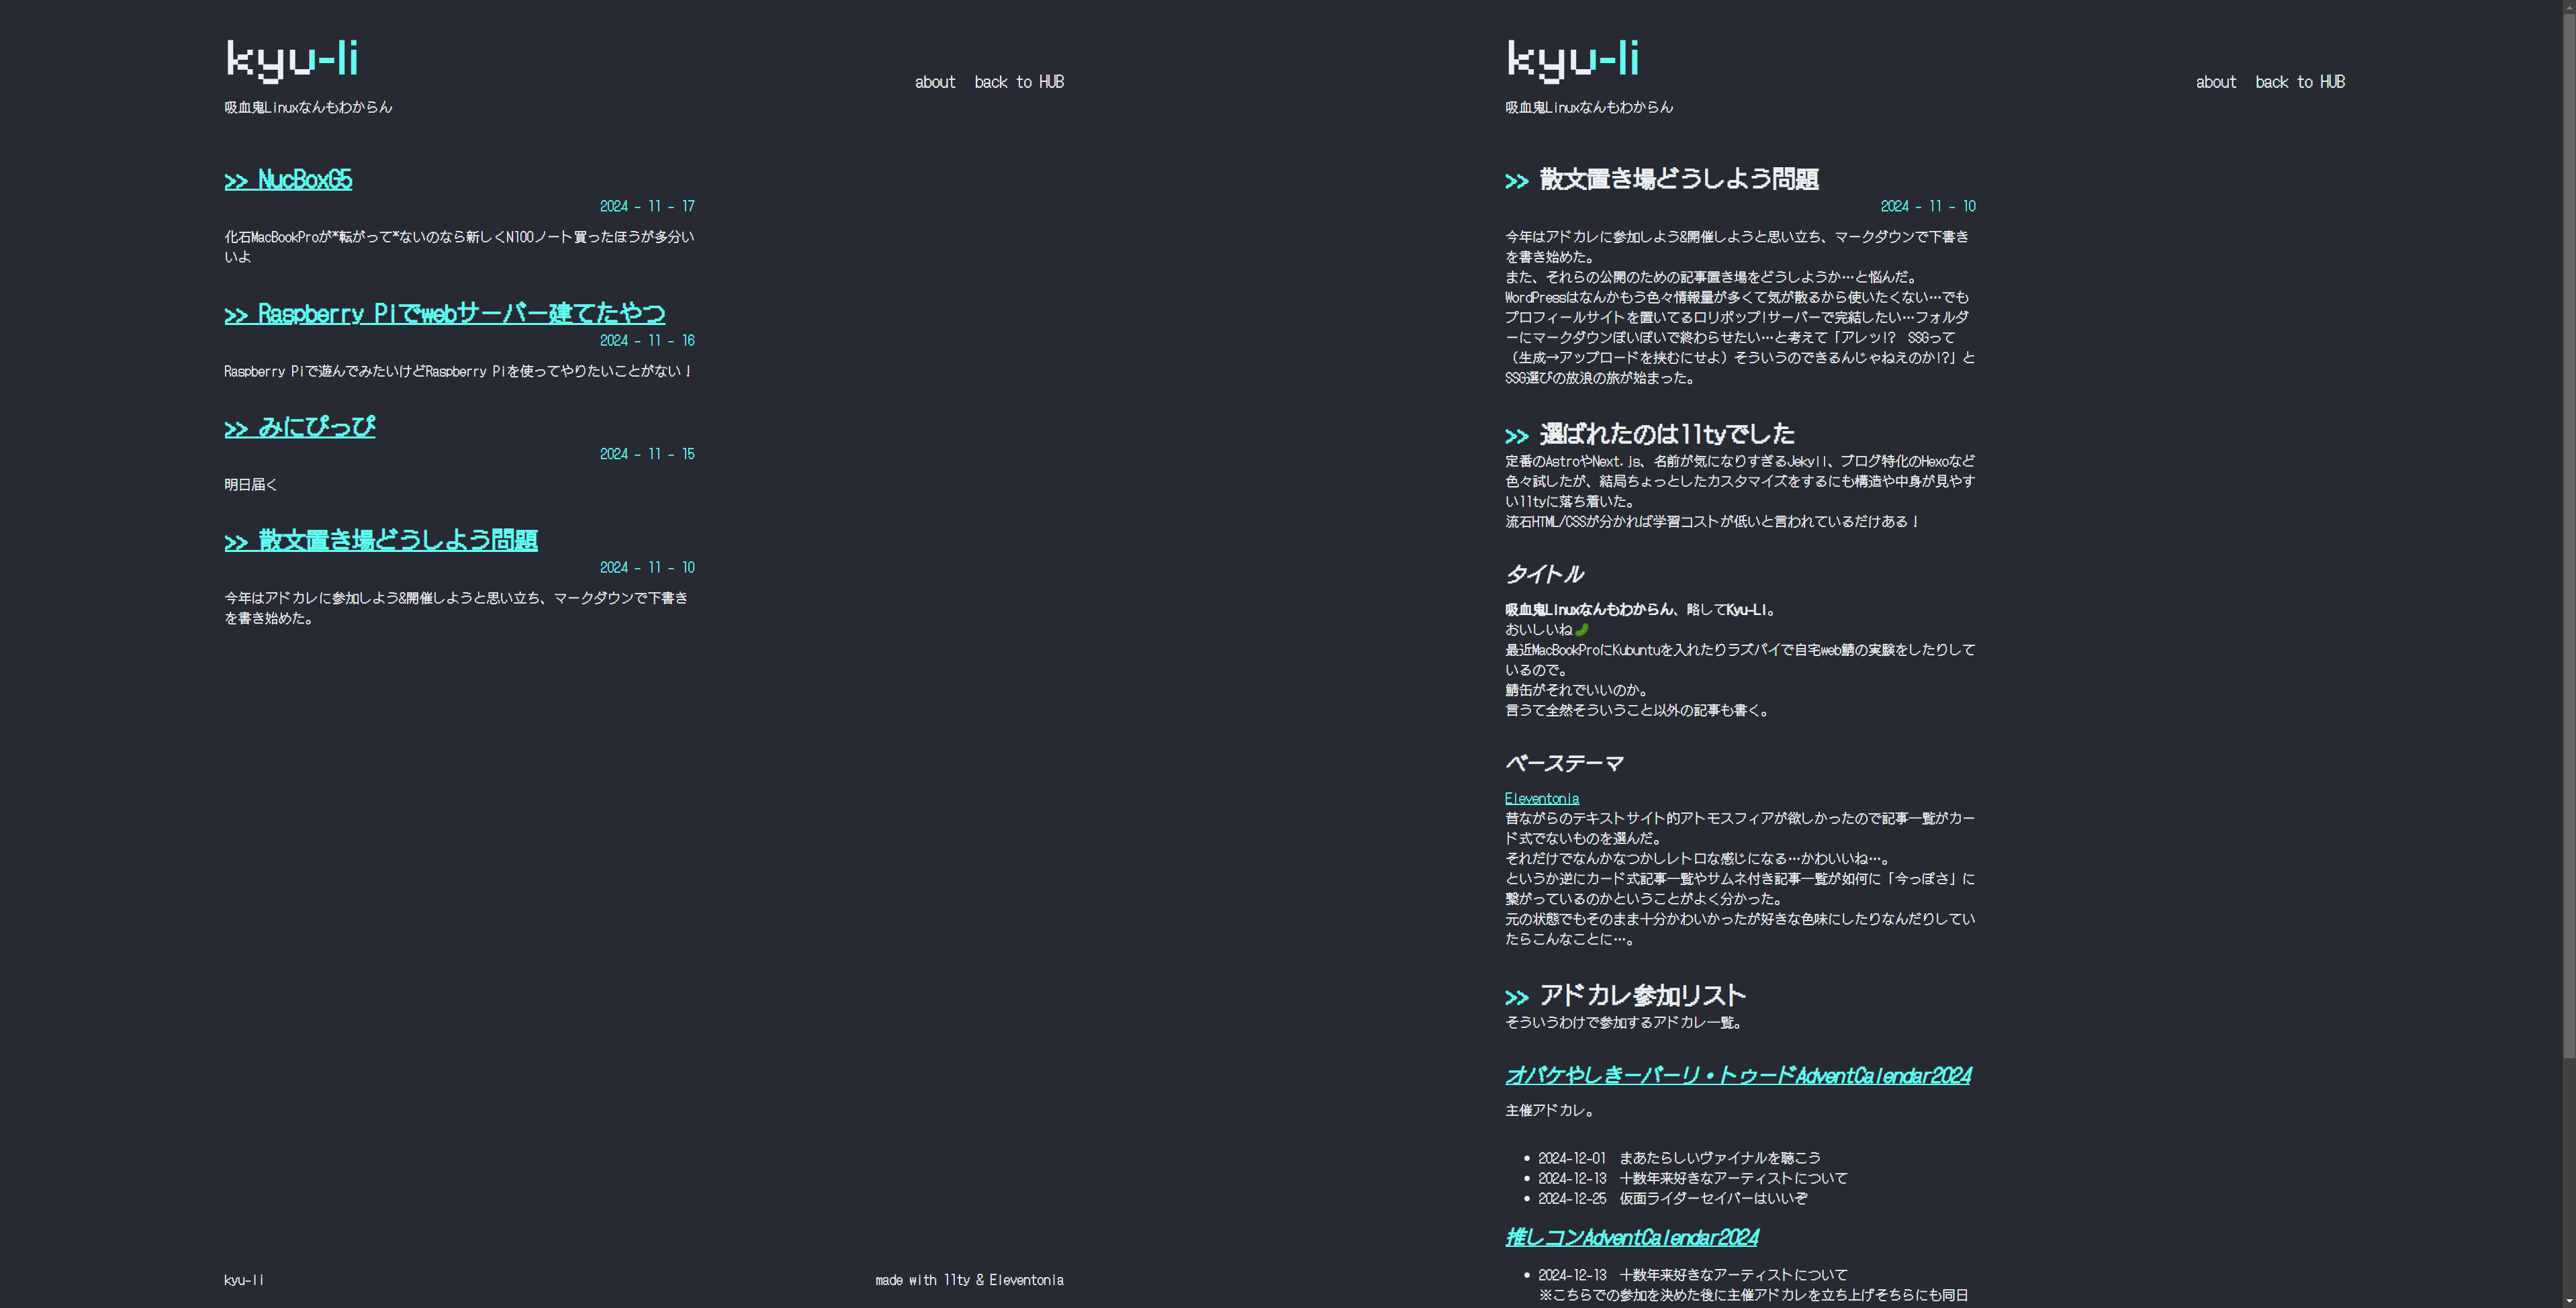This screenshot has height=1308, width=2576.
Task: Click excerpt starting Raspberry Piで遊んでみたい
Action: coord(458,371)
